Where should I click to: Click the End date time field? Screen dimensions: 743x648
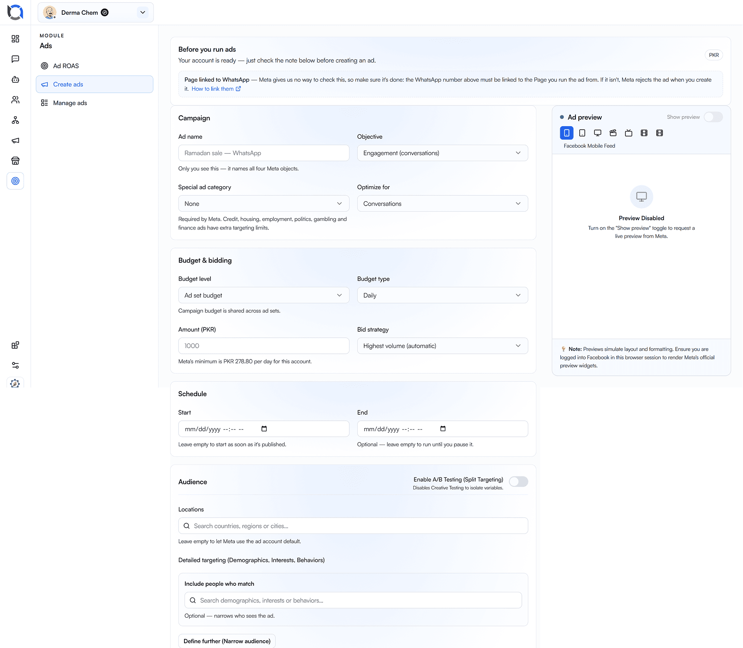442,429
